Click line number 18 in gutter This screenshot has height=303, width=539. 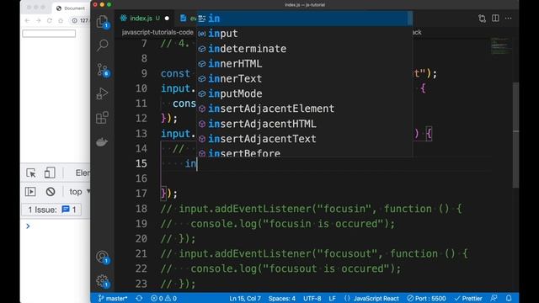click(x=141, y=209)
